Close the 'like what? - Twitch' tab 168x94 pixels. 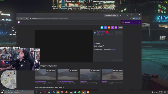117,16
